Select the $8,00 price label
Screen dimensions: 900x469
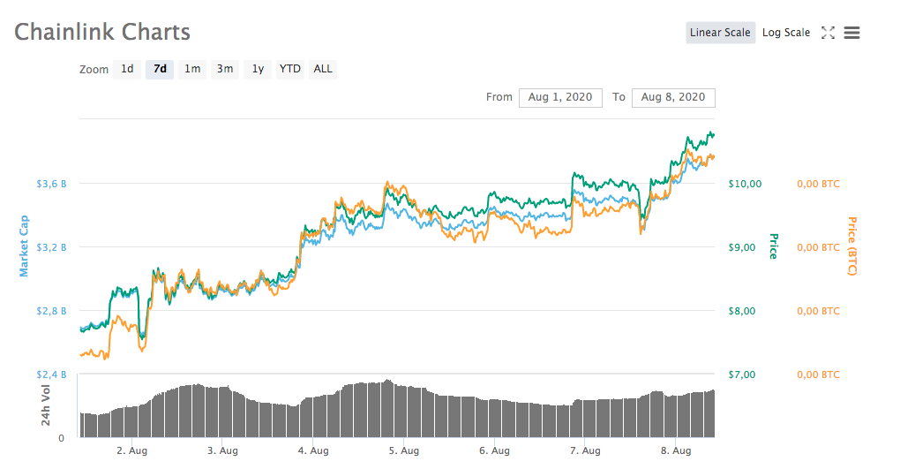pyautogui.click(x=742, y=311)
